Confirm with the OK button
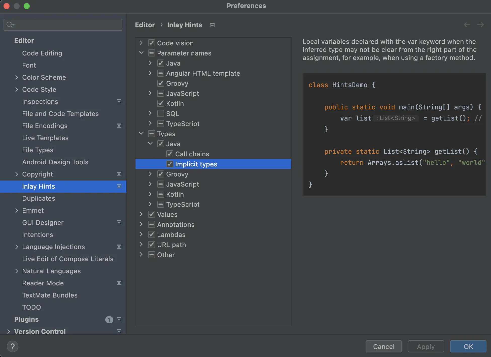491x357 pixels. click(x=468, y=346)
